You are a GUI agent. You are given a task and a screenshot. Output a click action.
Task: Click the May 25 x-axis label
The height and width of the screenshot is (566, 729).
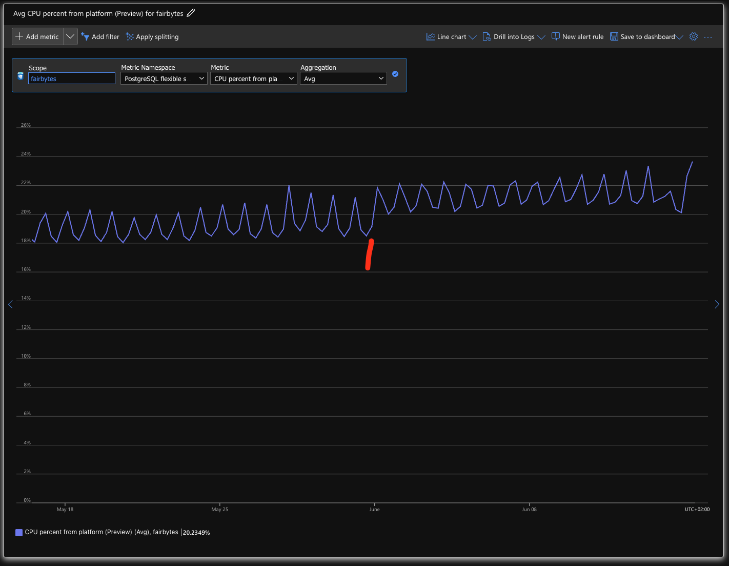pos(220,510)
